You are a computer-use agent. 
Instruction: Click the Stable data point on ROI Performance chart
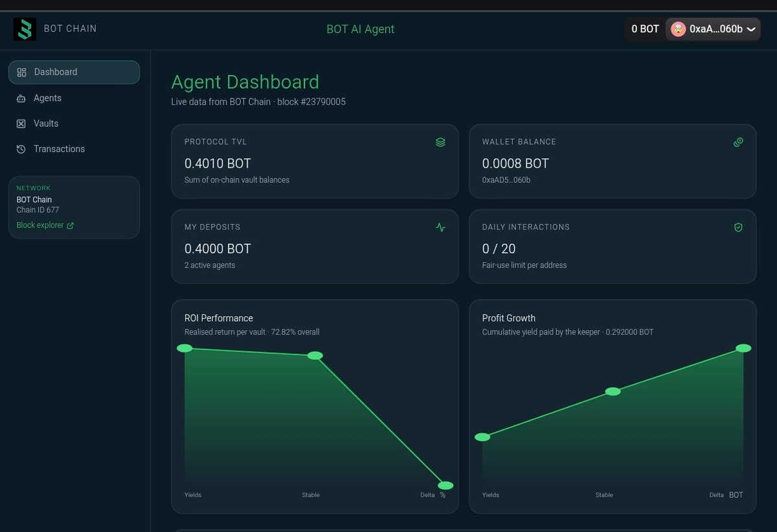pos(315,356)
